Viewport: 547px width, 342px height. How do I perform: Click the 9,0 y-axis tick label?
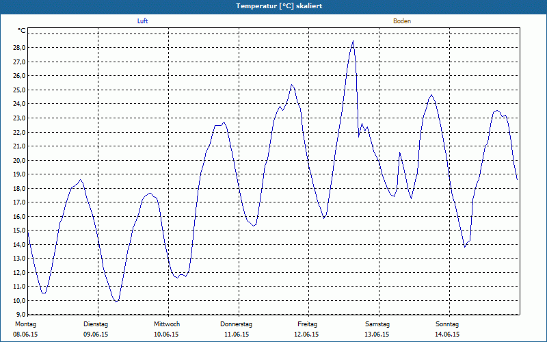pos(20,315)
